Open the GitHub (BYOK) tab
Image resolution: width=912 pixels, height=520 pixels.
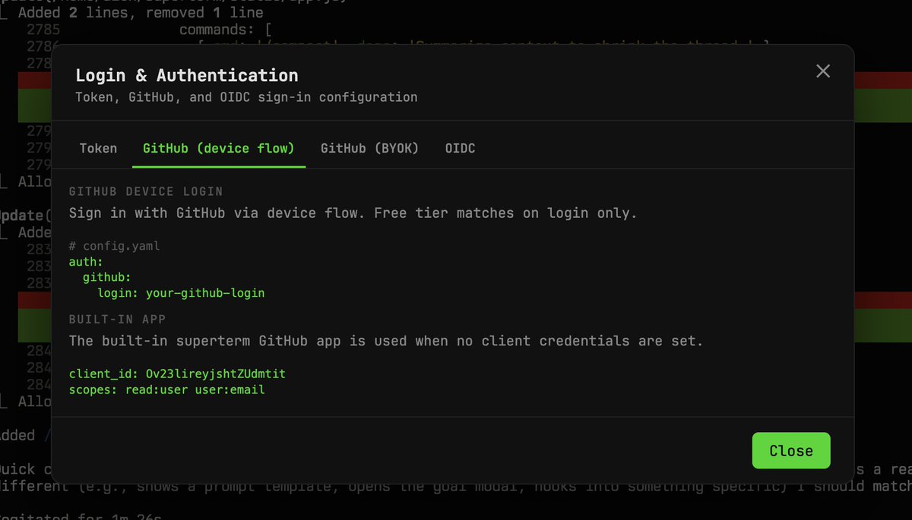point(369,148)
